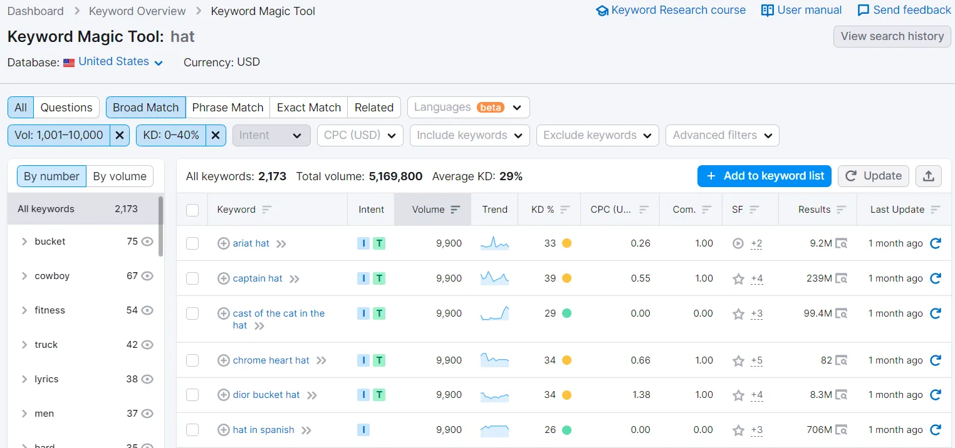Click the Add to keyword list button
Image resolution: width=955 pixels, height=448 pixels.
click(764, 176)
